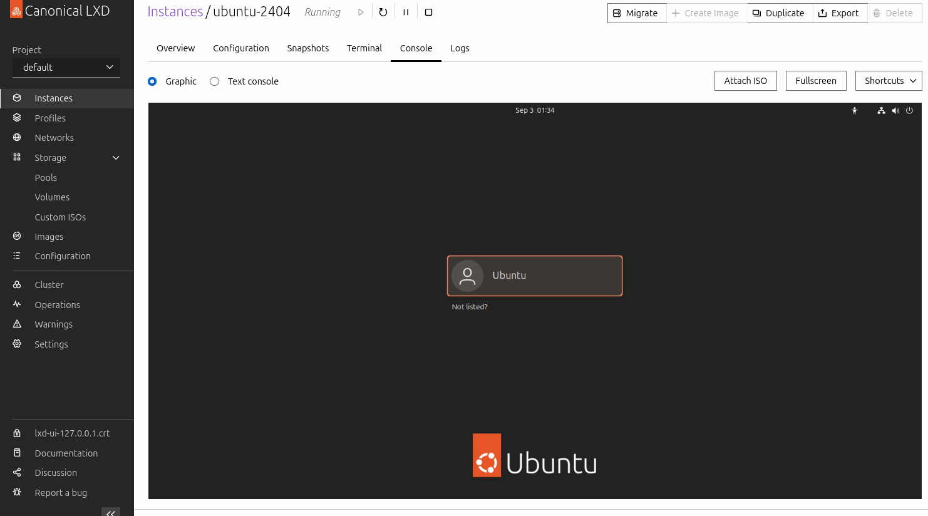Click the Attach ISO button
Viewport: 928px width, 516px height.
746,81
